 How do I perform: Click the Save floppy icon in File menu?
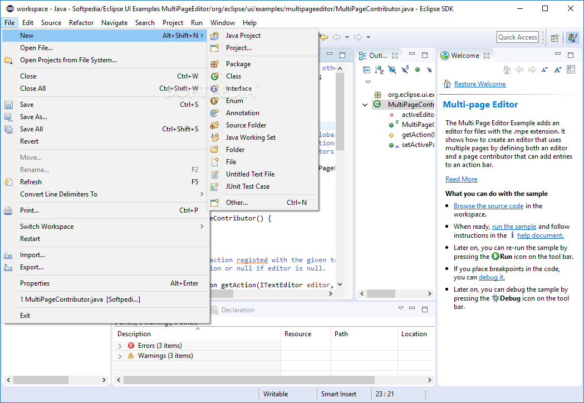click(8, 105)
